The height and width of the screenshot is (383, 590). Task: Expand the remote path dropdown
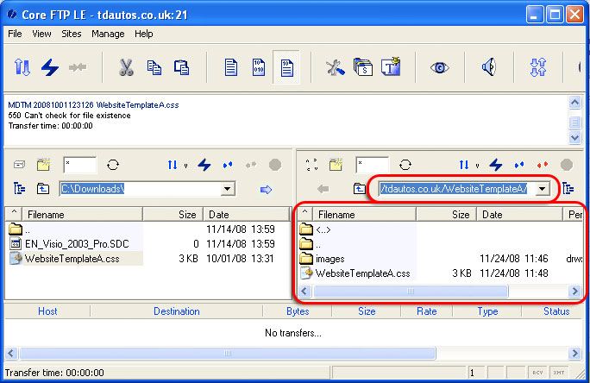pyautogui.click(x=543, y=189)
